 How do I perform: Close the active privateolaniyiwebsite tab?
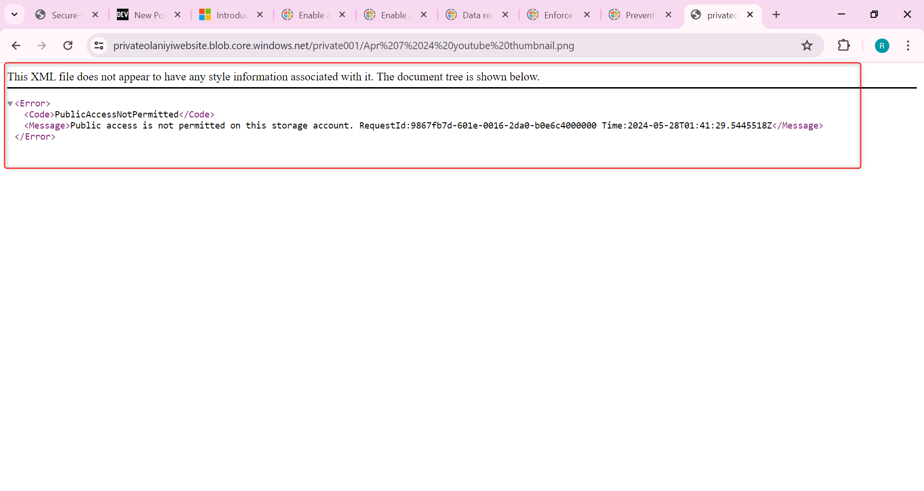(x=750, y=15)
